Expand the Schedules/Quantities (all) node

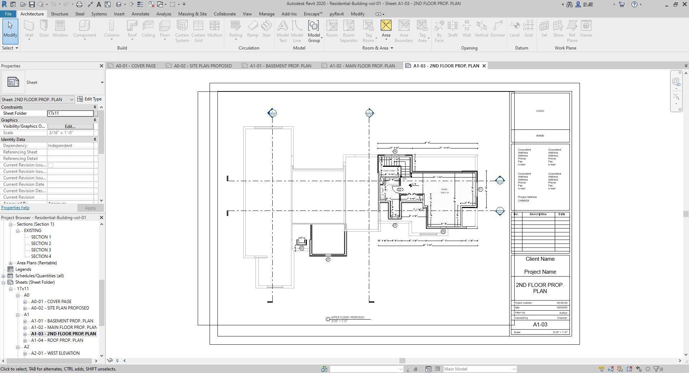click(3, 276)
